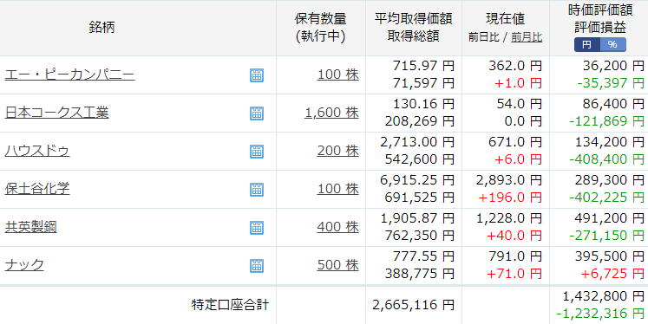Click 200 株 quantity for ハウスドゥ
Image resolution: width=648 pixels, height=324 pixels.
(x=338, y=151)
